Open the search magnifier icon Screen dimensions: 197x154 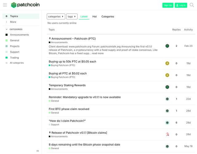pyautogui.click(x=192, y=5)
